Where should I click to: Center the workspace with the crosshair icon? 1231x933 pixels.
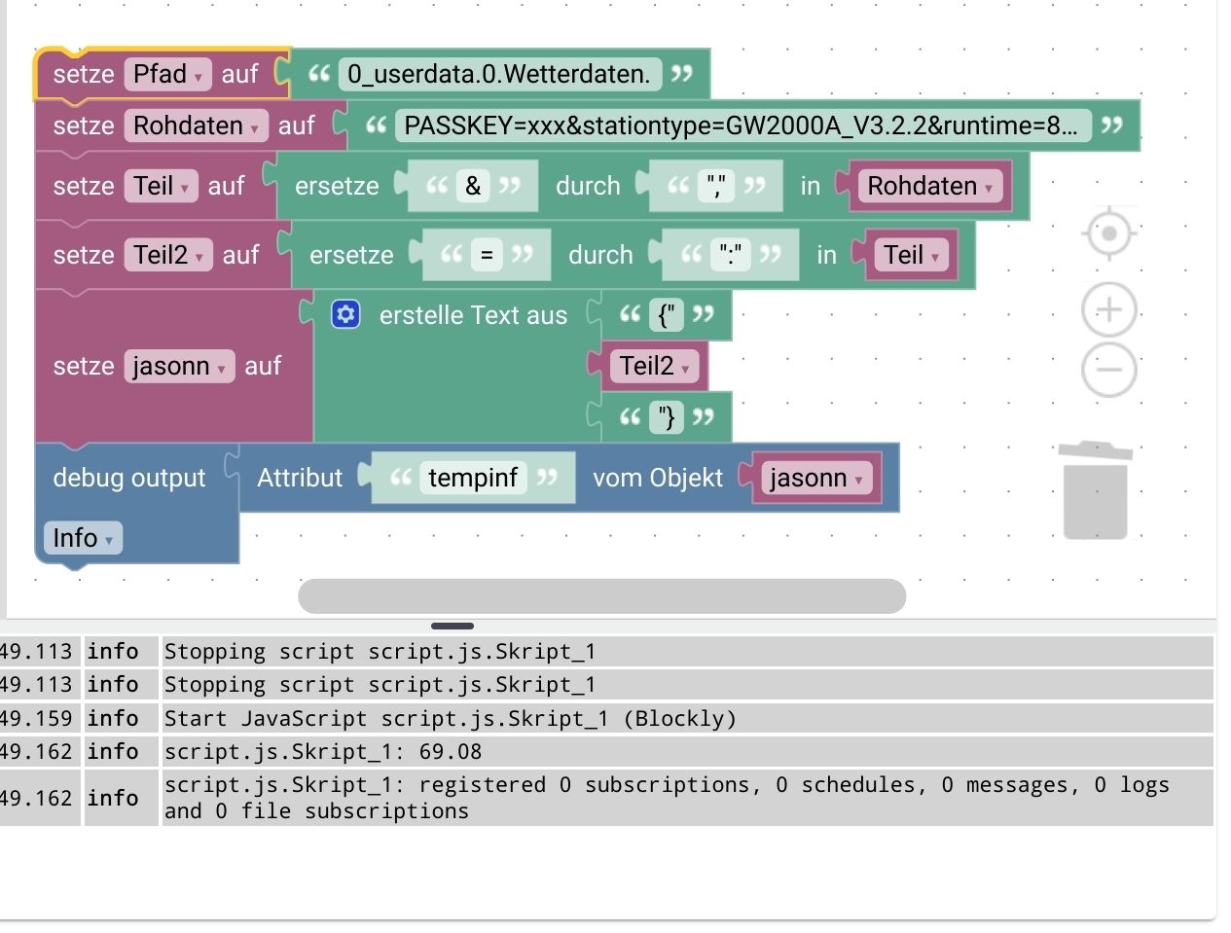point(1108,233)
